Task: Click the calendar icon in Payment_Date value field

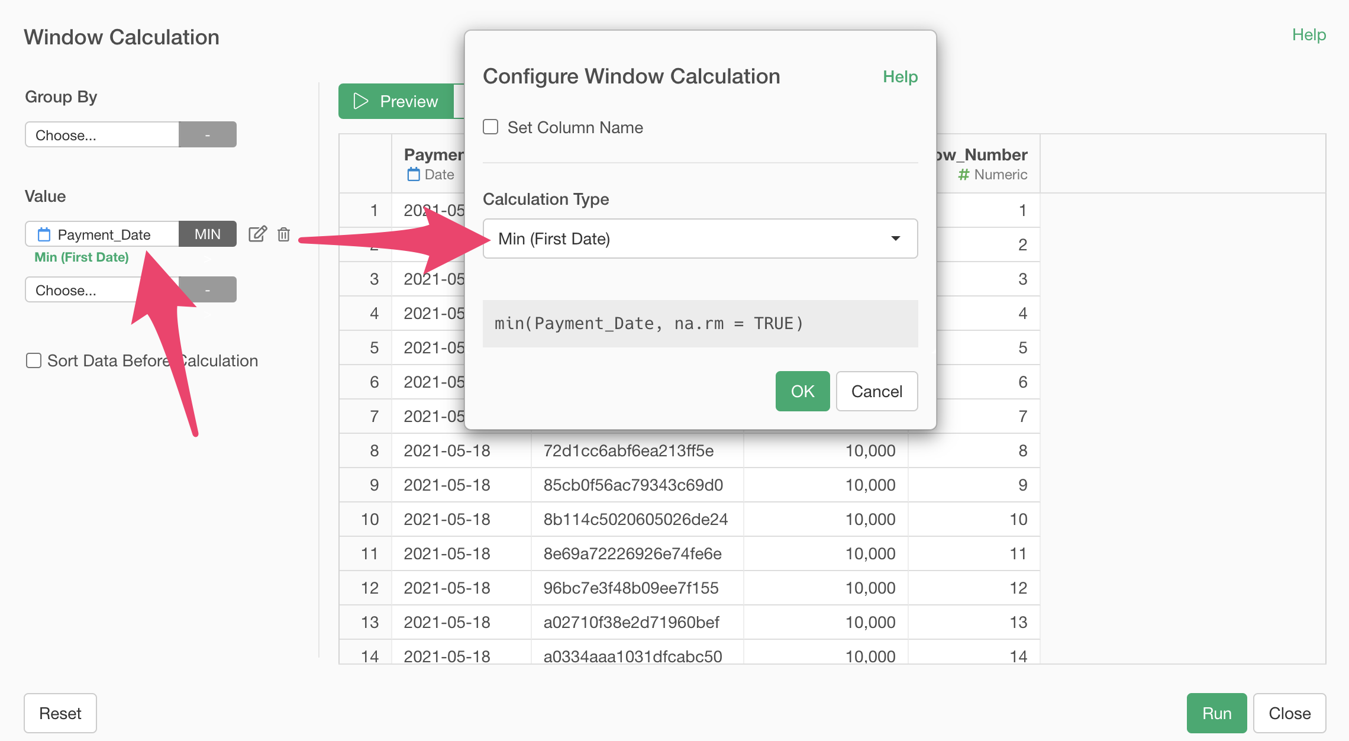Action: pos(44,234)
